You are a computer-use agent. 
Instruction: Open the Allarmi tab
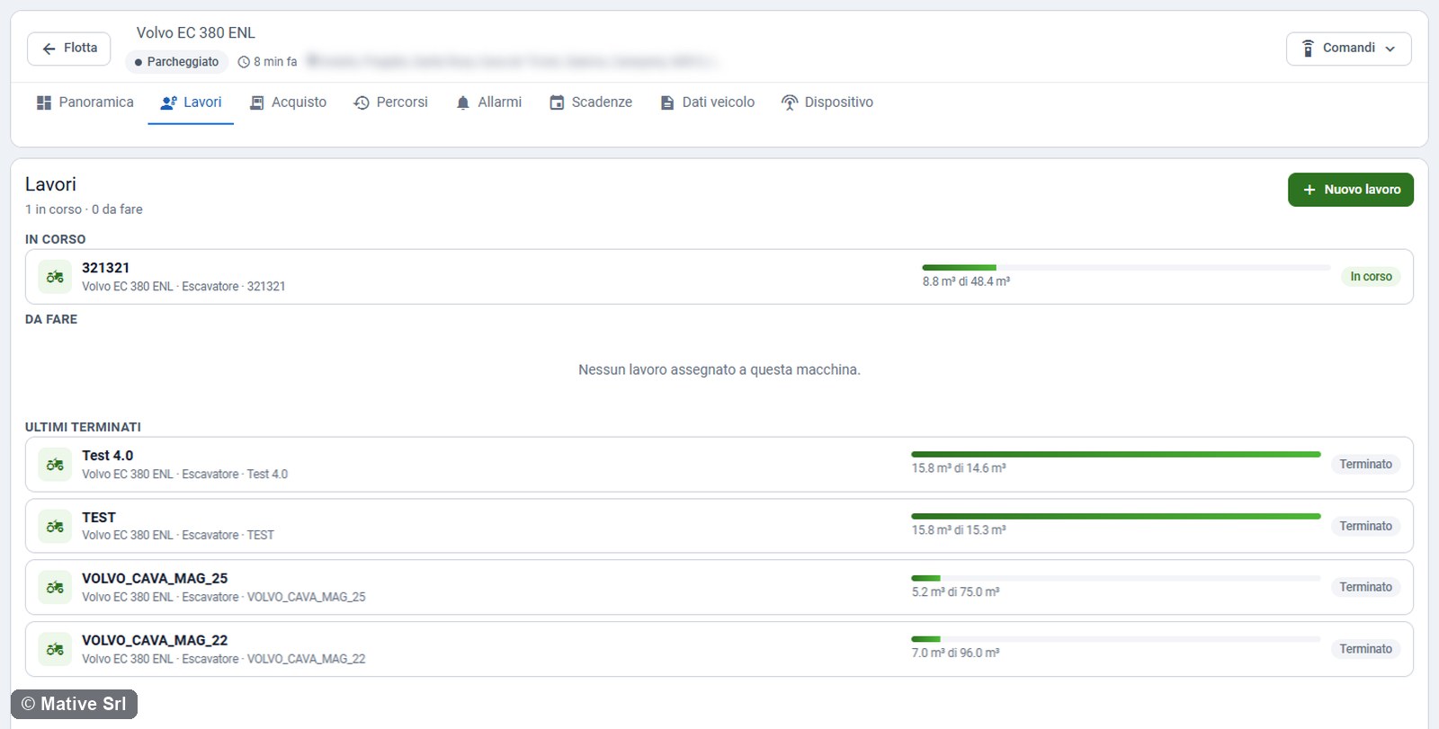(x=488, y=102)
